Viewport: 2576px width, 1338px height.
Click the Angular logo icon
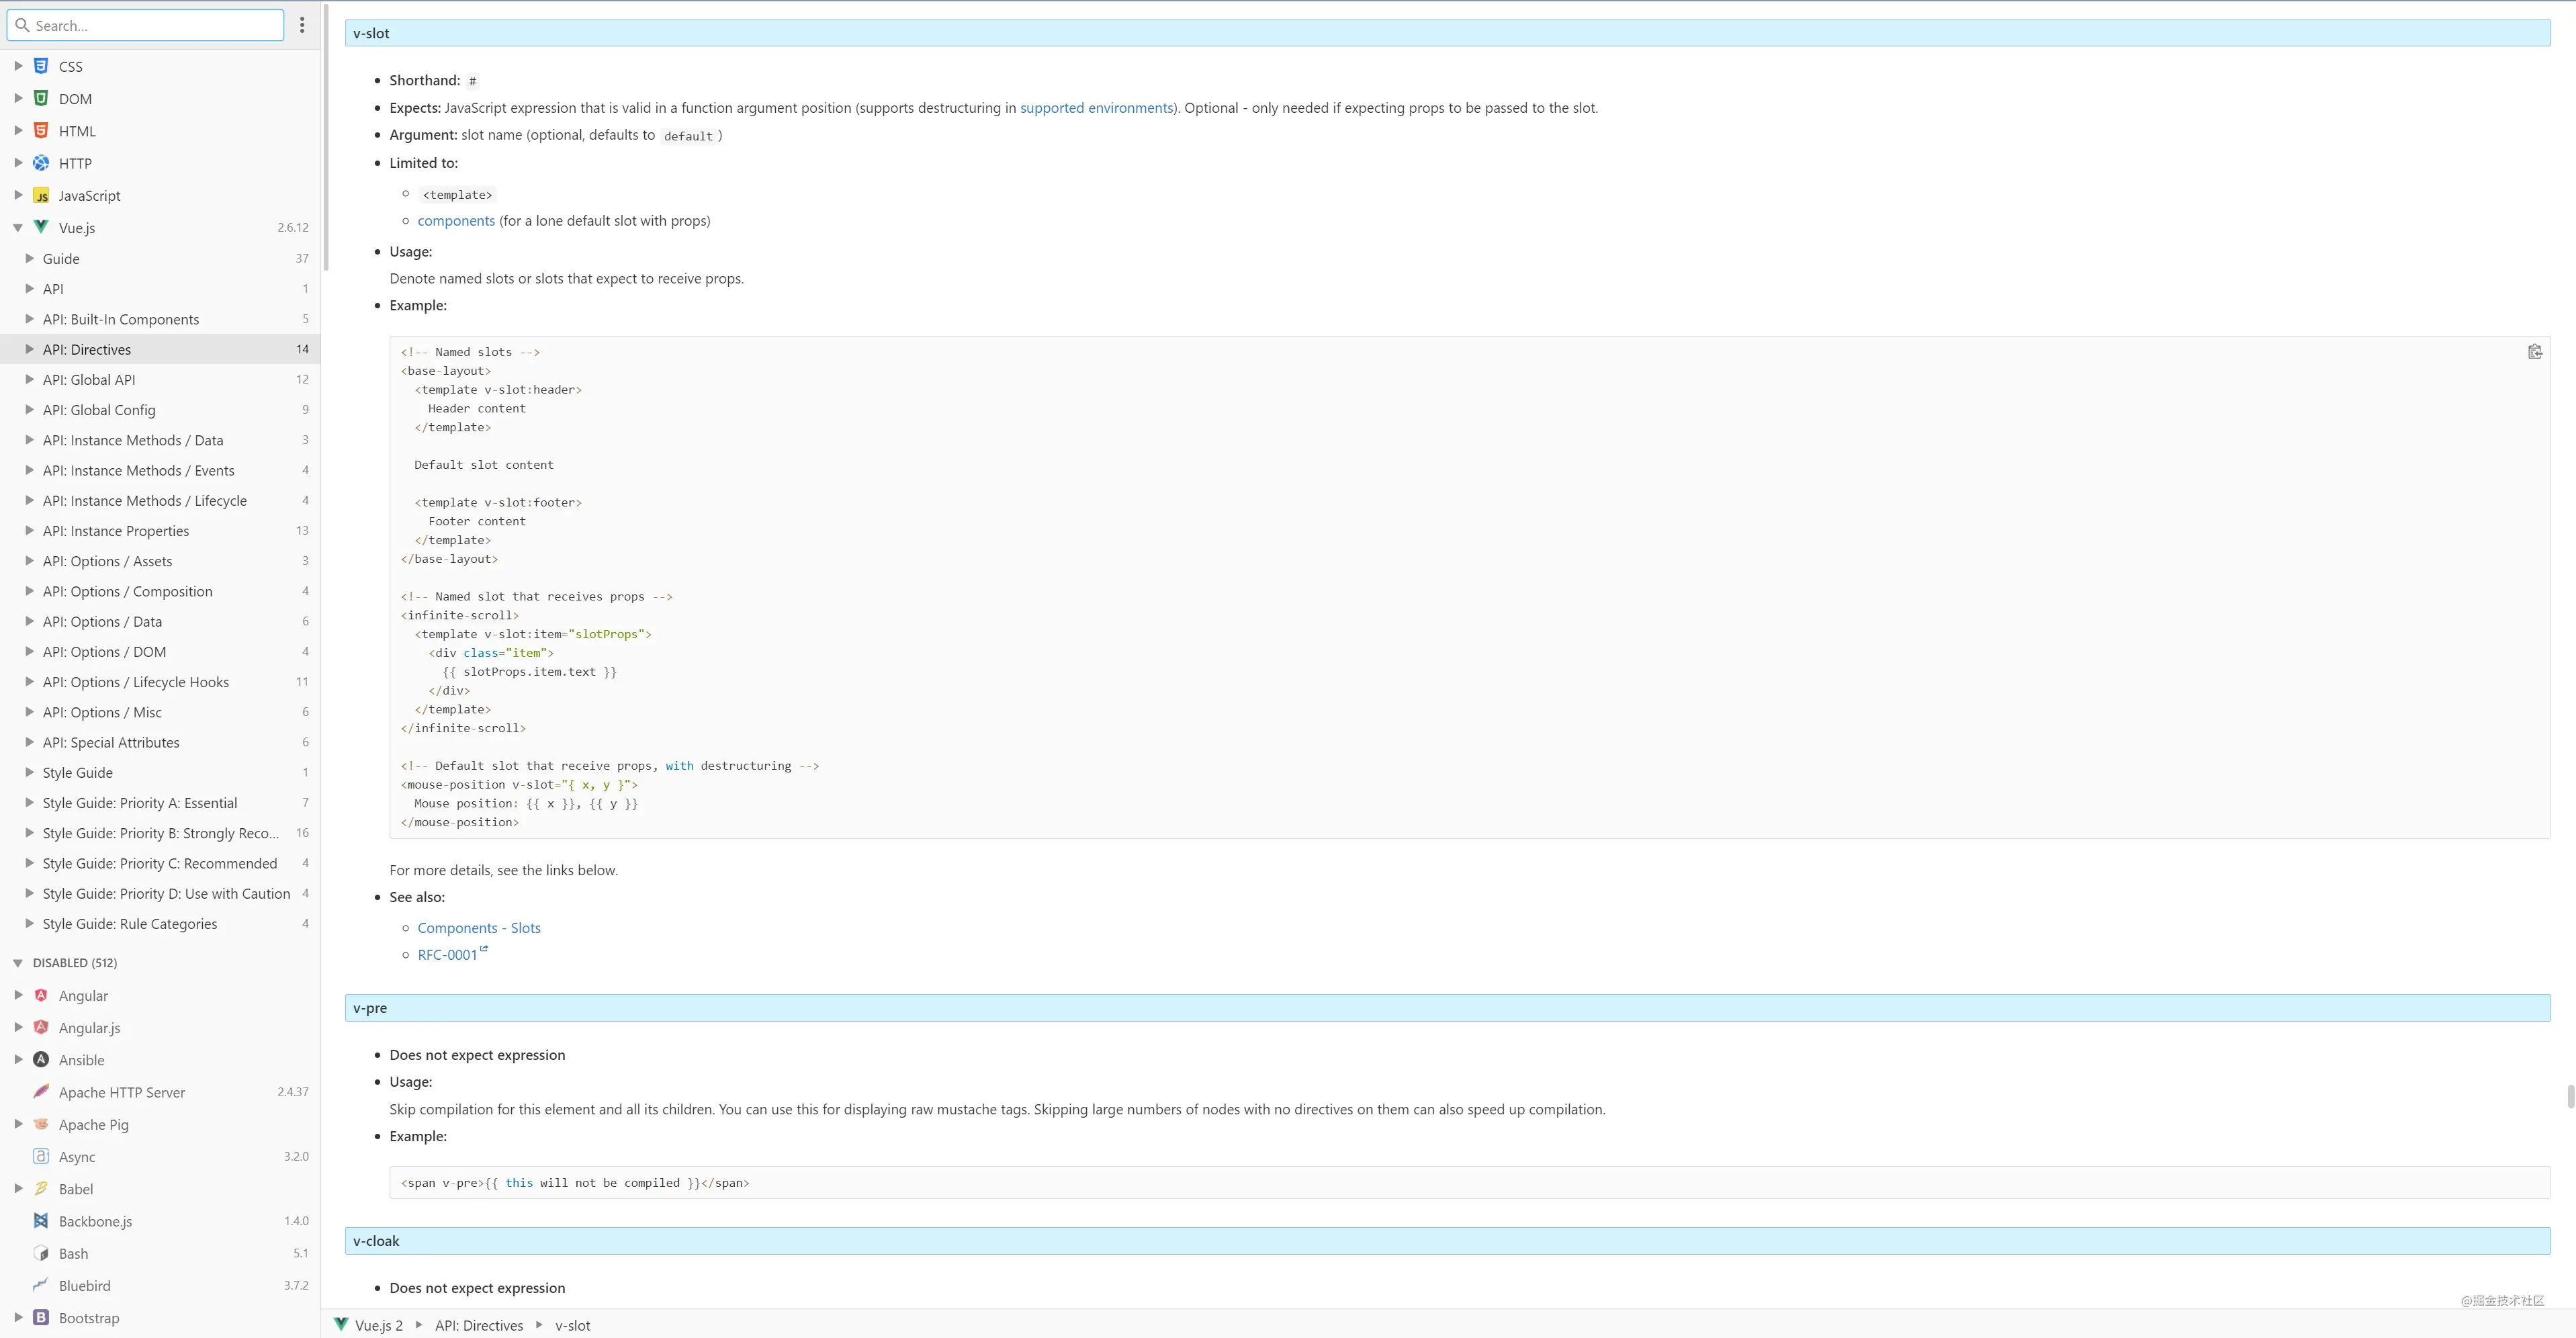[41, 996]
